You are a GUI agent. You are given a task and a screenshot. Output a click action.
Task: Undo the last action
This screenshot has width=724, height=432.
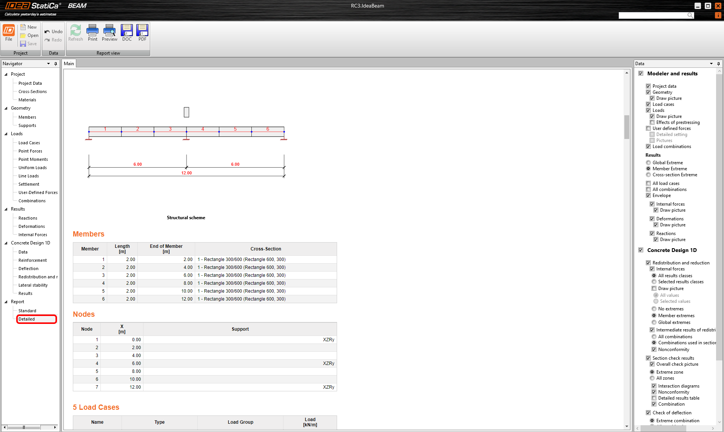54,32
